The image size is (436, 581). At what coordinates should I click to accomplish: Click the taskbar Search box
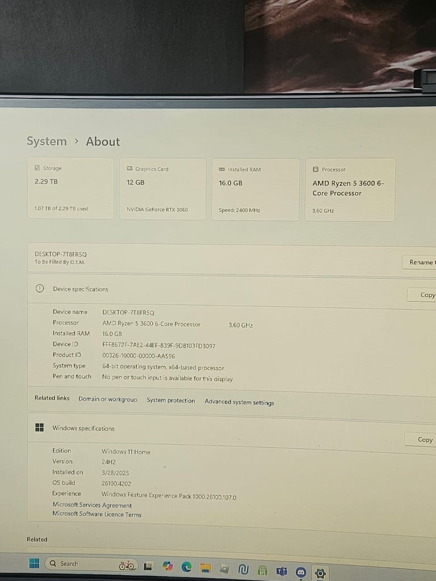[x=91, y=564]
